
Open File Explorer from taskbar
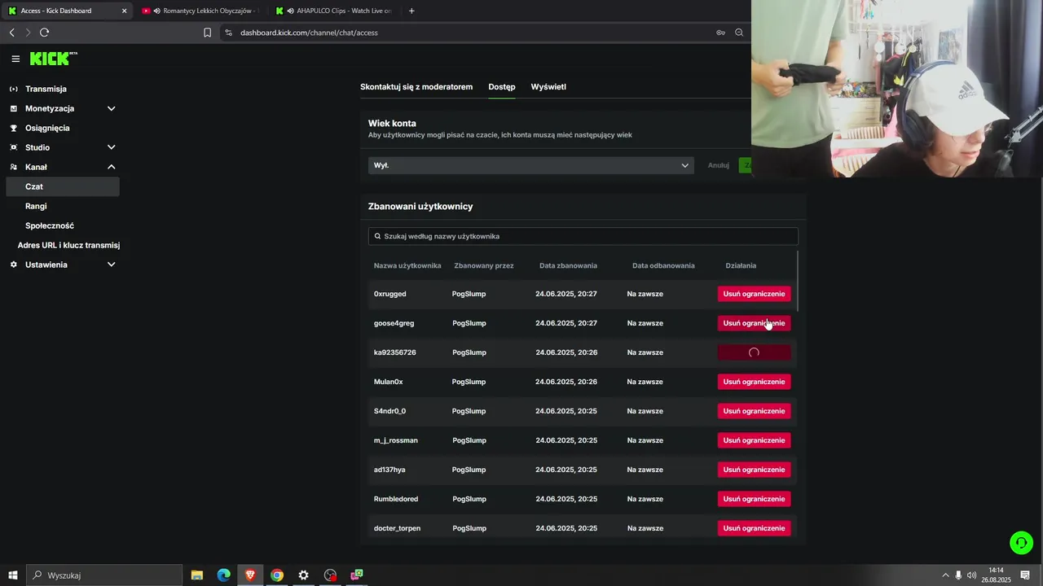tap(197, 575)
